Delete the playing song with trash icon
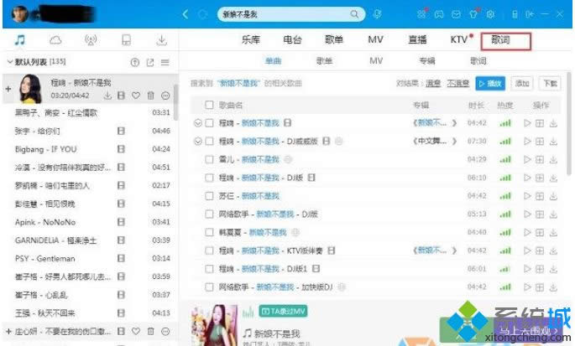Image resolution: width=575 pixels, height=346 pixels. (x=150, y=96)
